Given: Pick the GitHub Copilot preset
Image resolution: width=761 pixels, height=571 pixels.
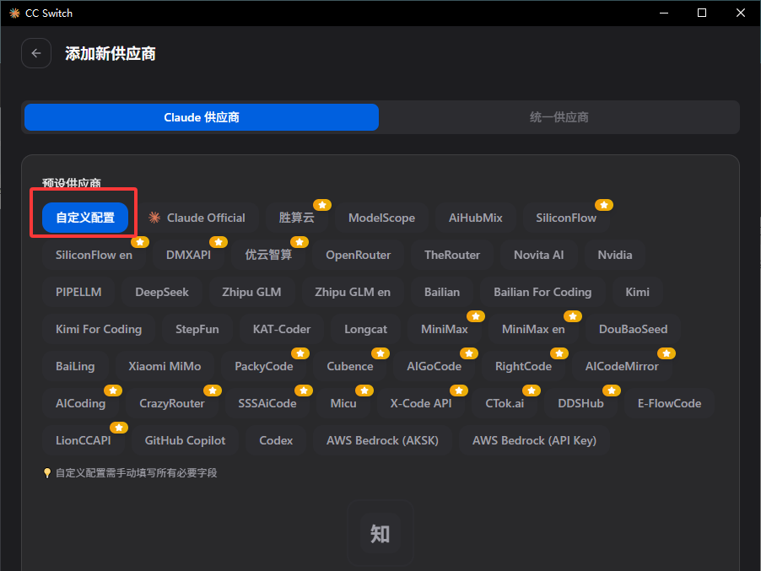Looking at the screenshot, I should [x=185, y=440].
